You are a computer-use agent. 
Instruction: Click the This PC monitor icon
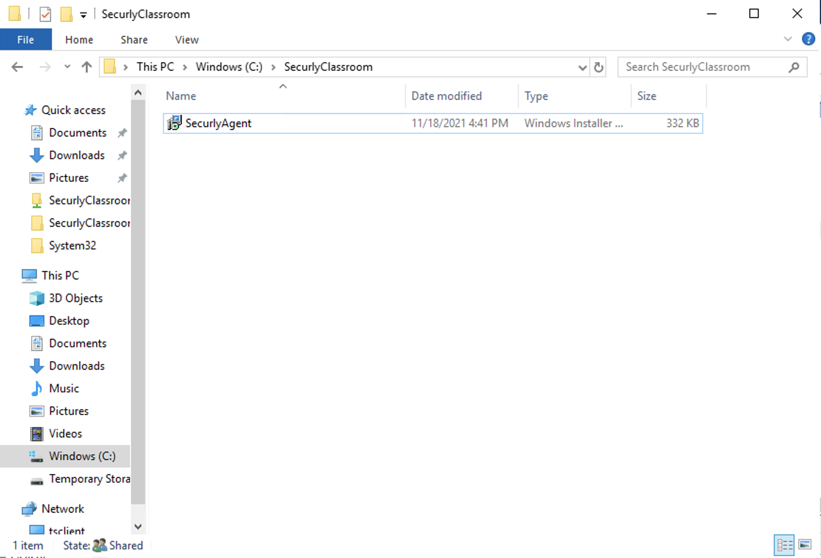point(29,276)
